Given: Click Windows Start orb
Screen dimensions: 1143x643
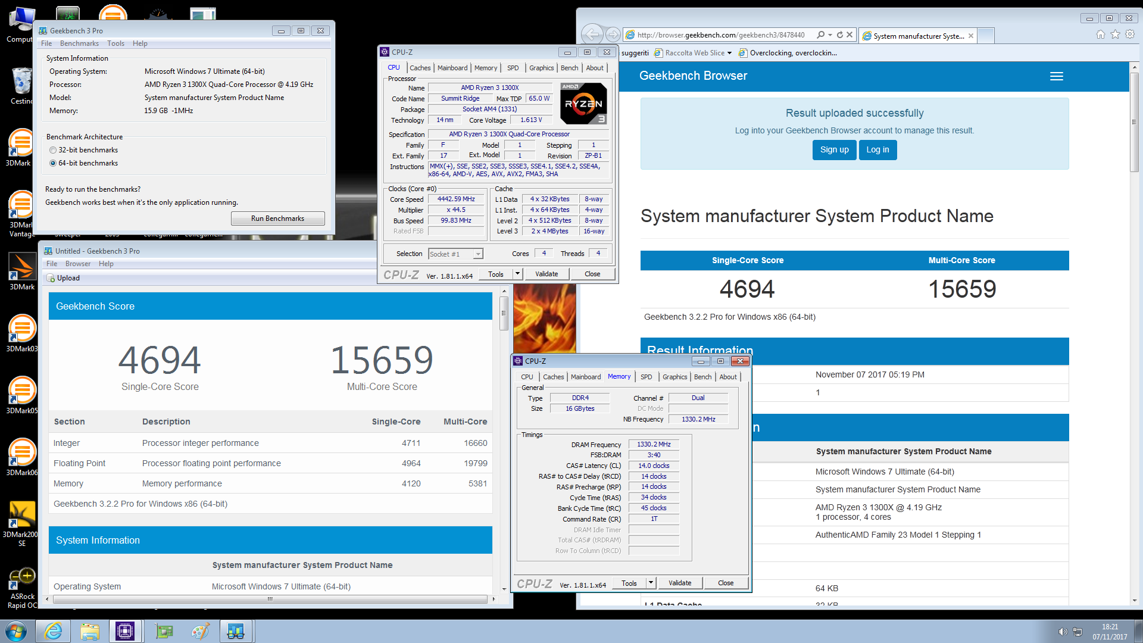Looking at the screenshot, I should pos(16,631).
